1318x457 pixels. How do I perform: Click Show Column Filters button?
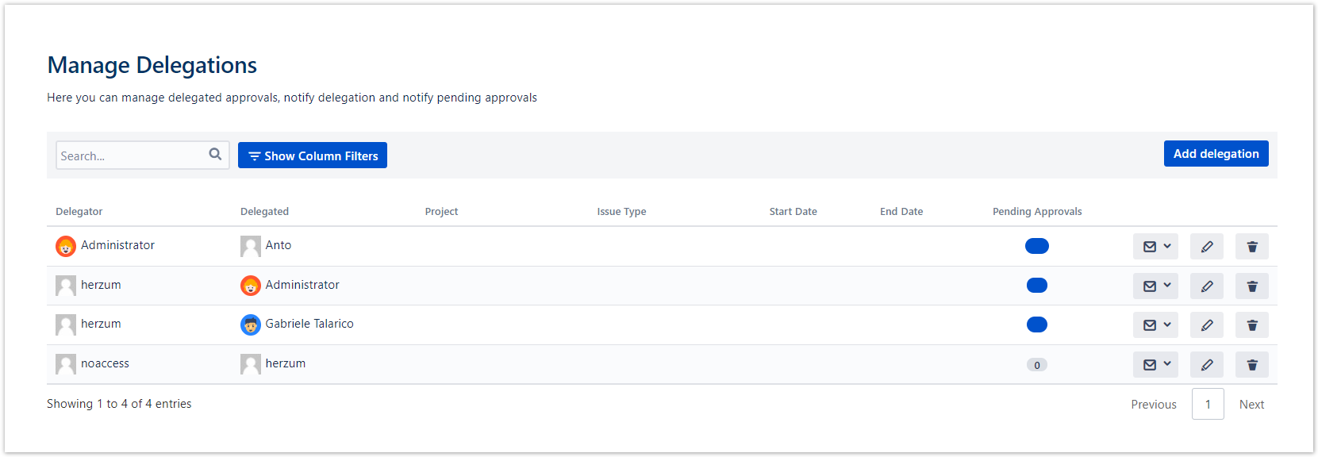point(313,156)
